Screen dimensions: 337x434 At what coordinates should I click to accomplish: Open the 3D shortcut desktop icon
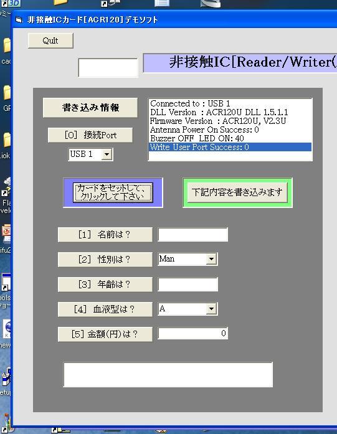pyautogui.click(x=11, y=3)
